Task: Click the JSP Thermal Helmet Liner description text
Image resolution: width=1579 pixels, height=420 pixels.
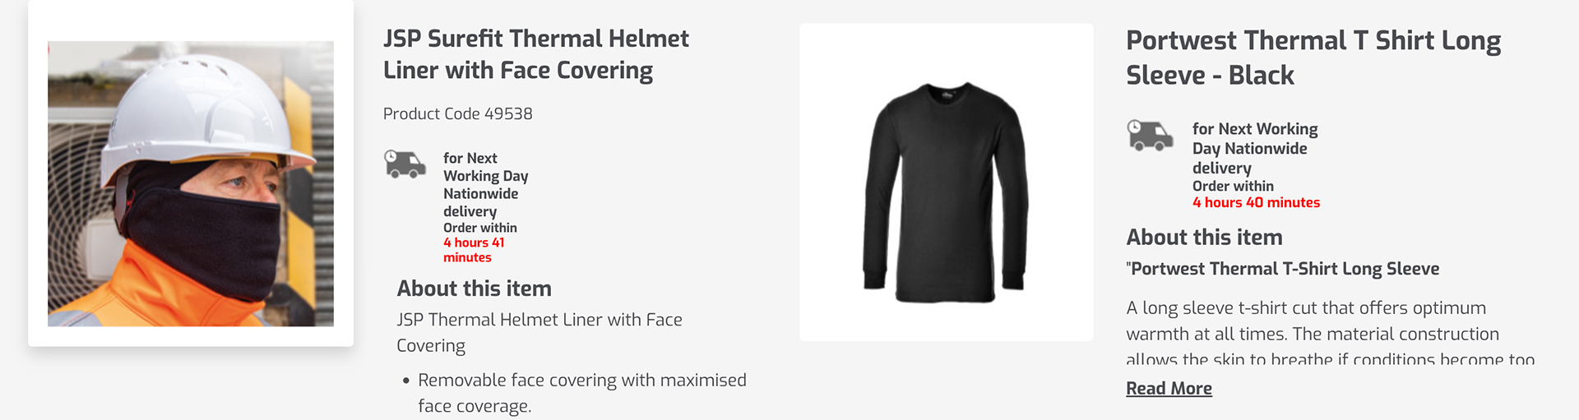Action: pos(539,332)
